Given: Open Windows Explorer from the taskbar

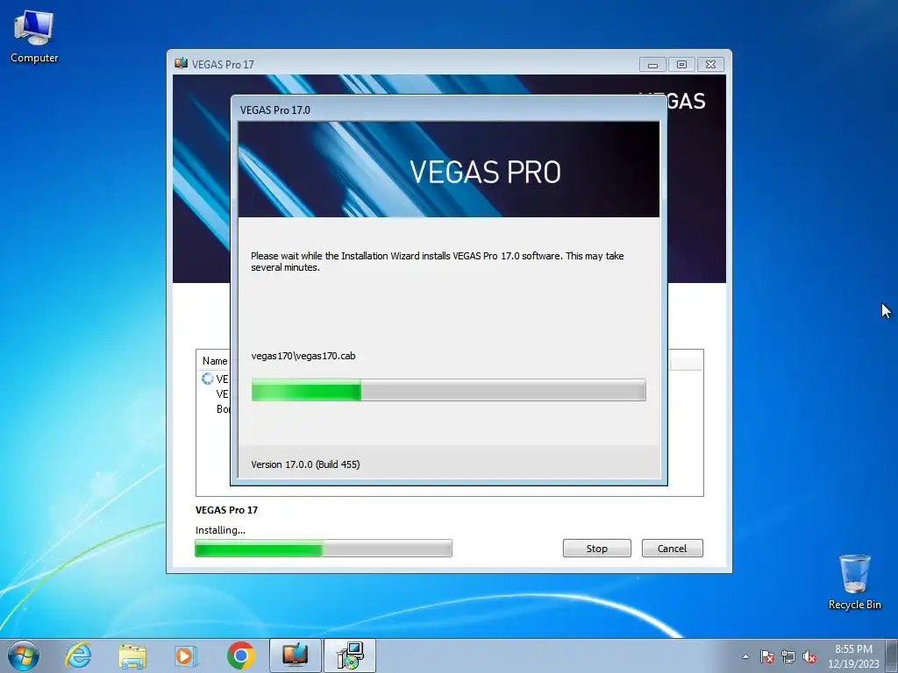Looking at the screenshot, I should tap(132, 655).
